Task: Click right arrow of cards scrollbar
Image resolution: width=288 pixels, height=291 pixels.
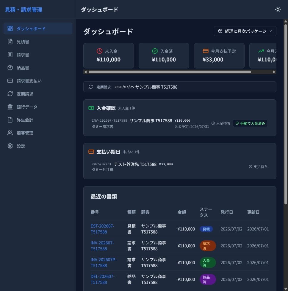Action: click(x=274, y=72)
